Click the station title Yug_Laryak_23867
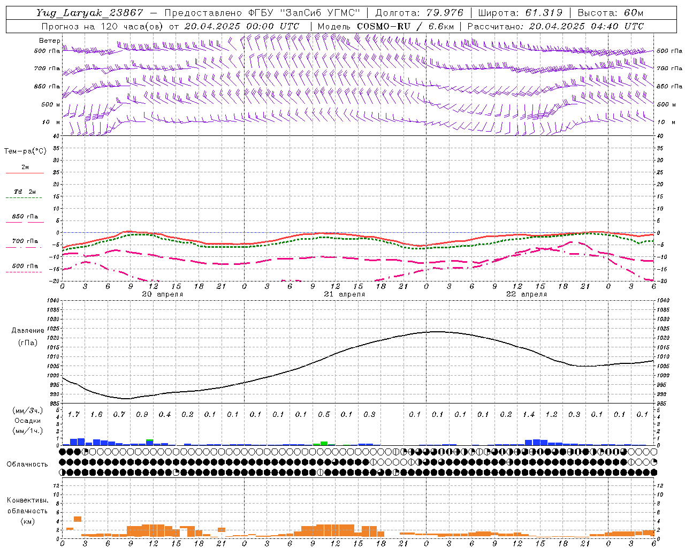This screenshot has width=685, height=548. point(90,13)
